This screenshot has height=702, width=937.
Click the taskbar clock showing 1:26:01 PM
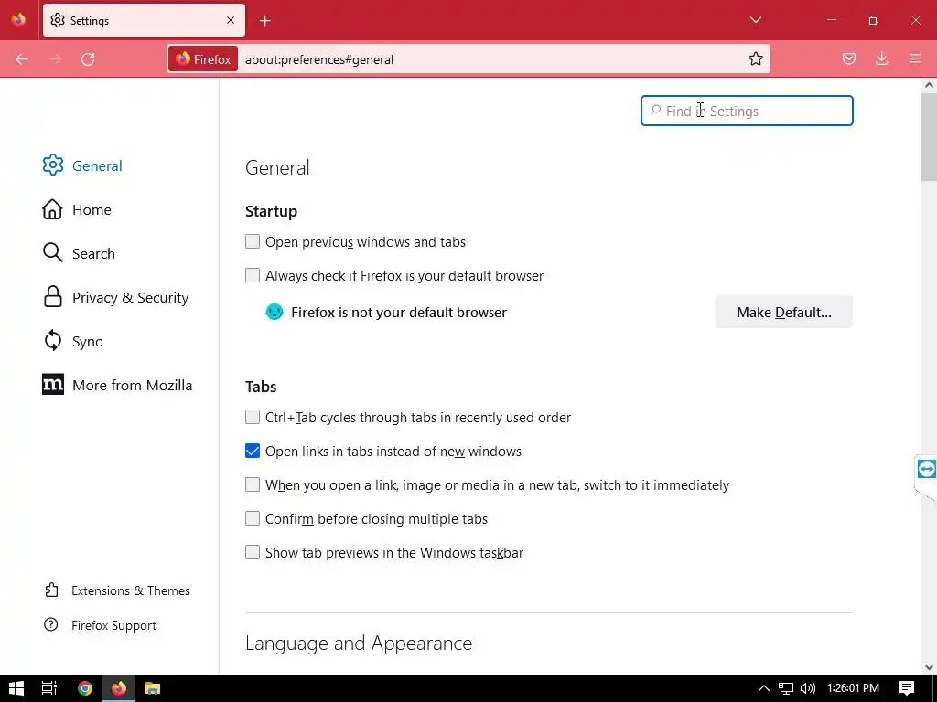tap(853, 688)
